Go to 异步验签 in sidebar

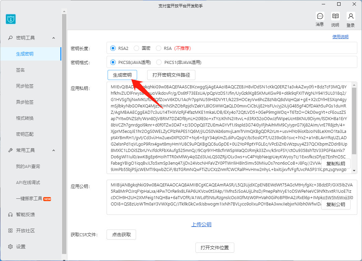25,102
